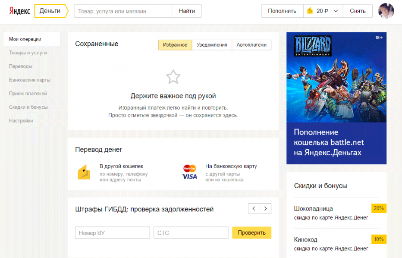The height and width of the screenshot is (258, 402).
Task: Open the user profile avatar
Action: pyautogui.click(x=386, y=11)
